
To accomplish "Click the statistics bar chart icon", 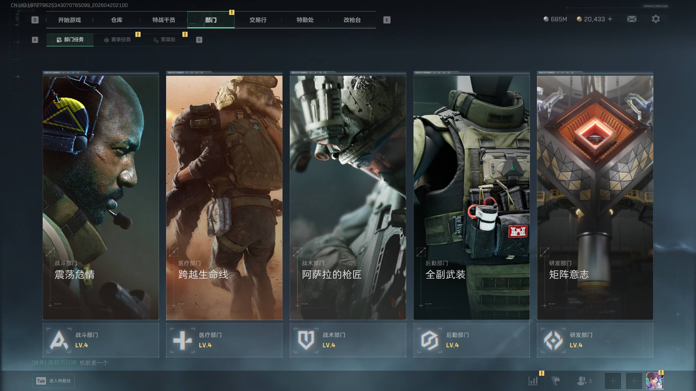I will click(533, 381).
